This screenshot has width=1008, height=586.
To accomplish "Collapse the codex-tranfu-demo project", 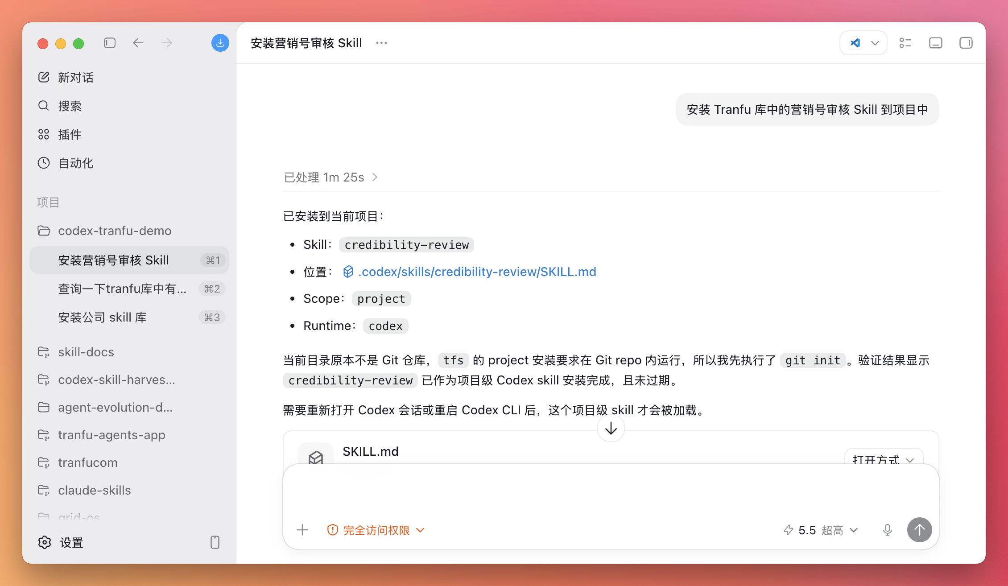I will (129, 231).
